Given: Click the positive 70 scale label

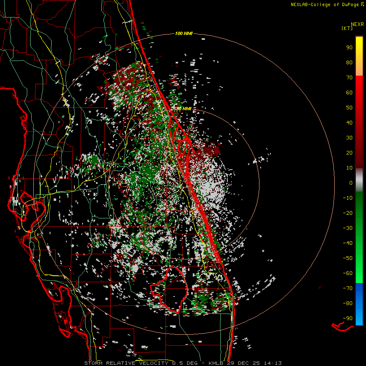Looking at the screenshot, I should coord(349,77).
